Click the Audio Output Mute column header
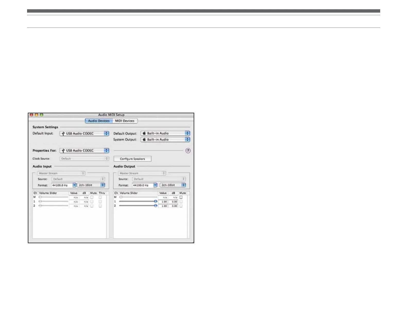 pos(183,193)
